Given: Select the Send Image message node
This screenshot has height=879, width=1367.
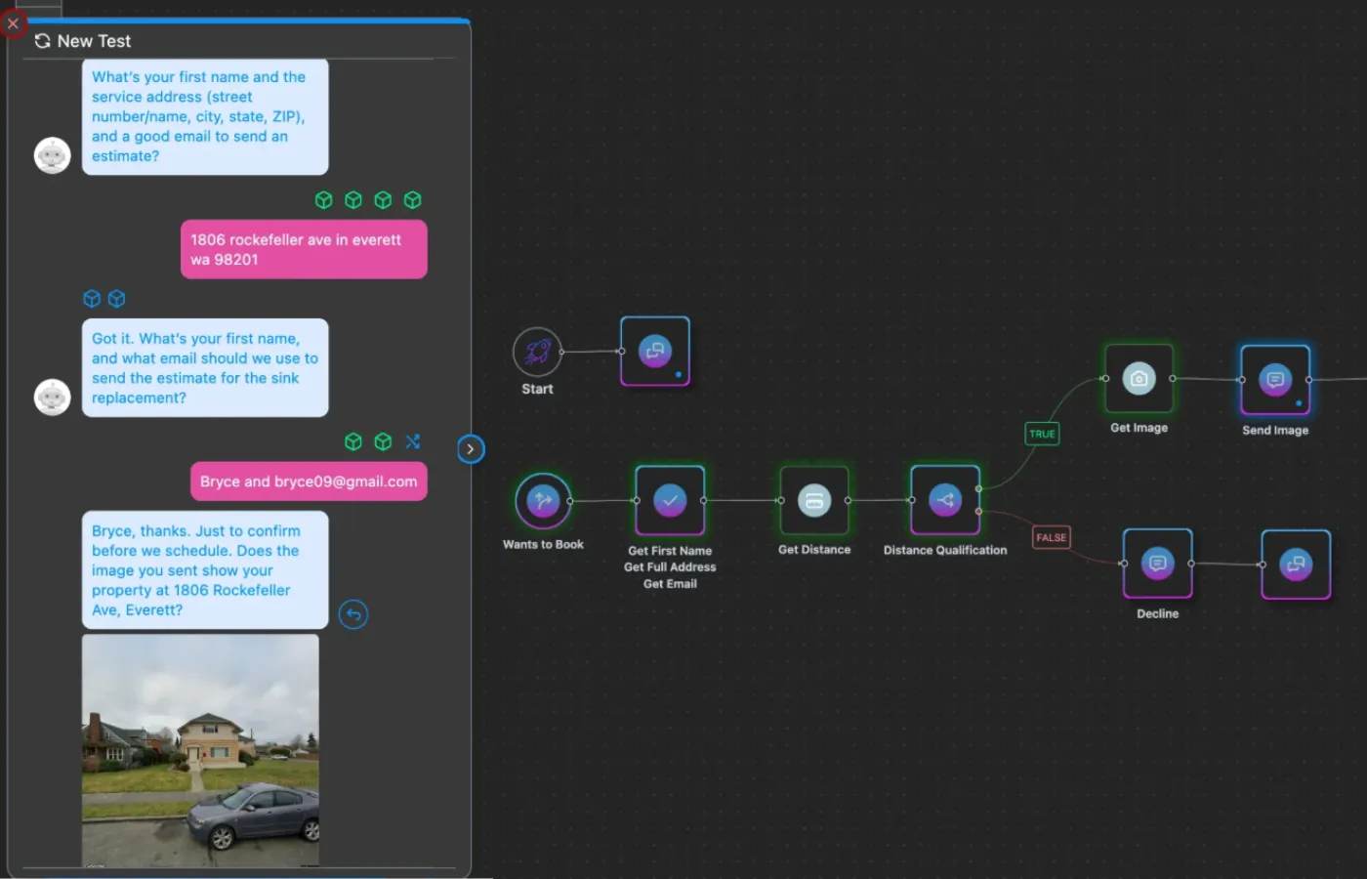Looking at the screenshot, I should coord(1274,380).
